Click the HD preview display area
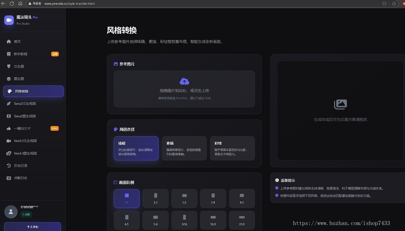The width and height of the screenshot is (405, 231). [x=341, y=111]
